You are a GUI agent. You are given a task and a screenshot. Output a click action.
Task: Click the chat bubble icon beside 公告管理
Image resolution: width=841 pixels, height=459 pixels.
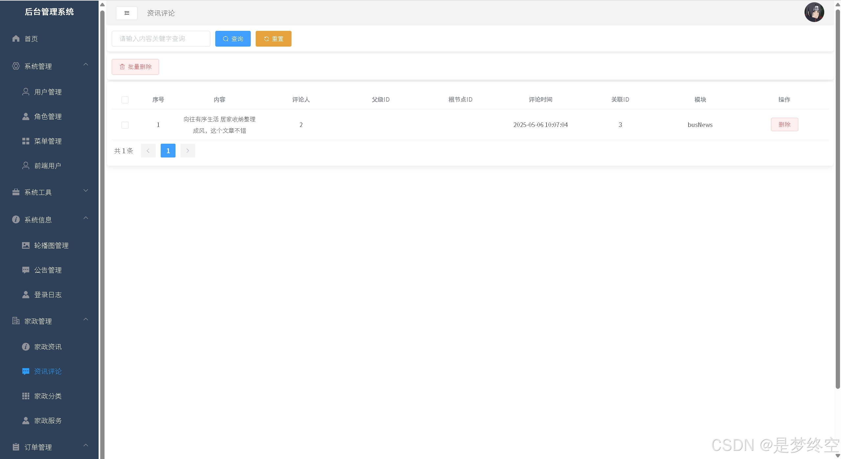(x=26, y=270)
